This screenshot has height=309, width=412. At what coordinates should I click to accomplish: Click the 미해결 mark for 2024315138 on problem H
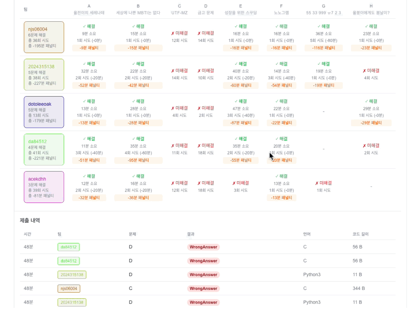[x=371, y=71]
